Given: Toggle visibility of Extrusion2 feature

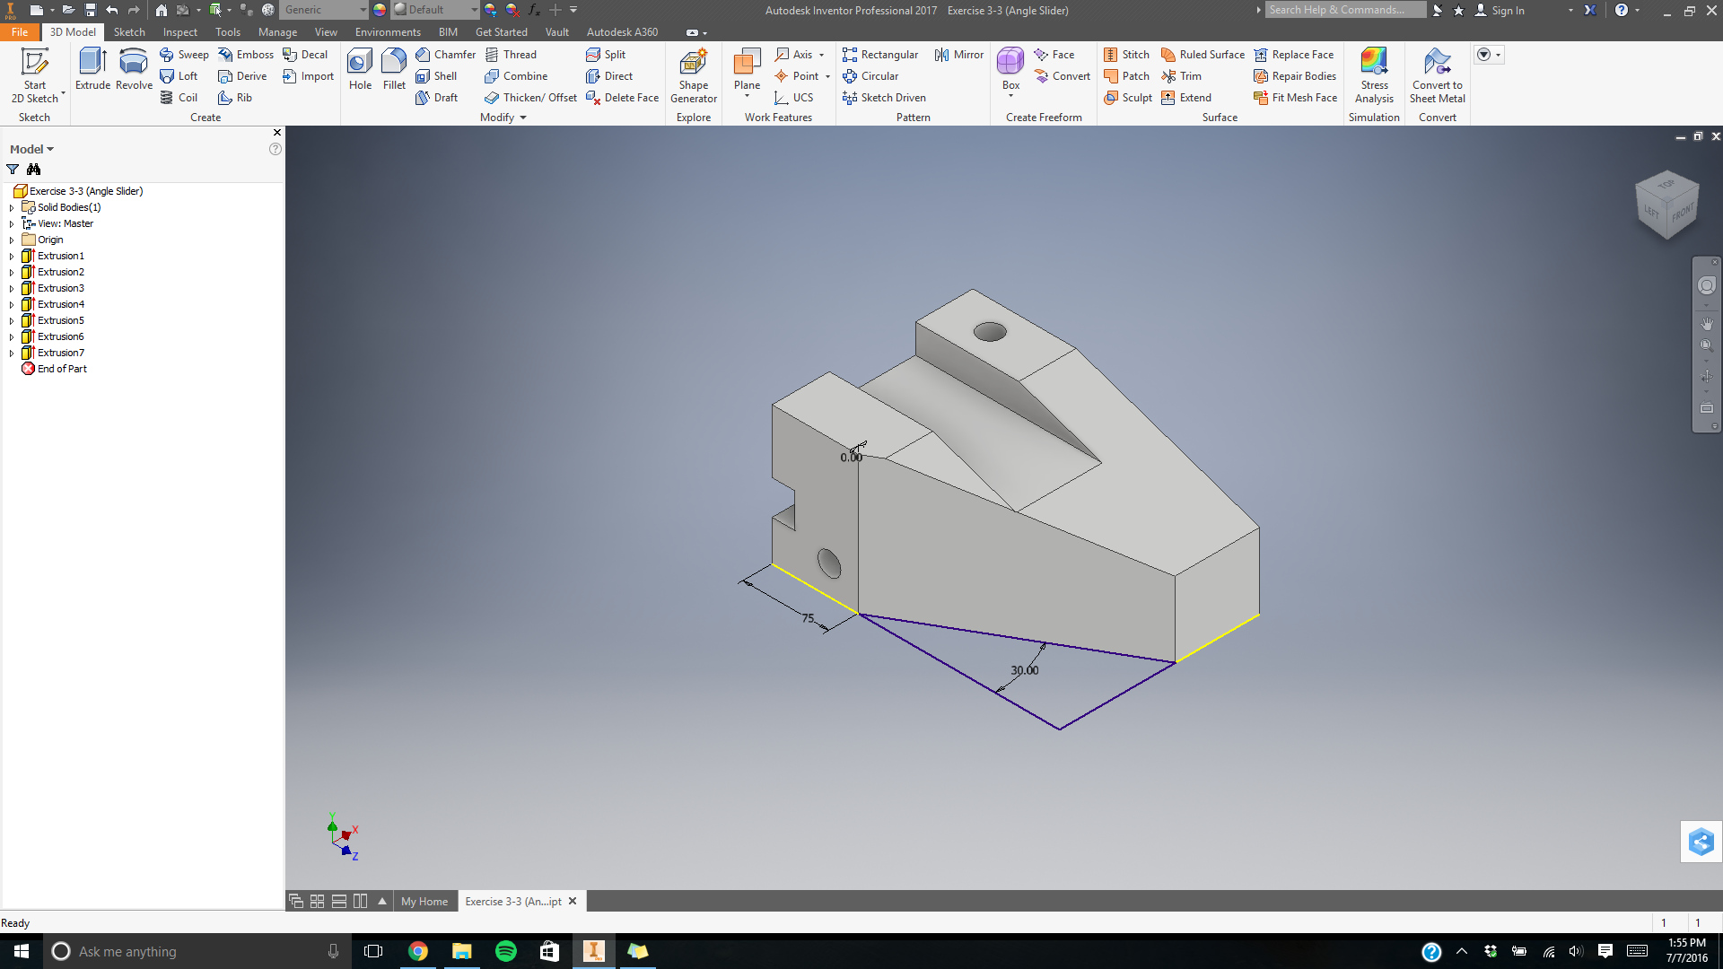Looking at the screenshot, I should (x=60, y=271).
